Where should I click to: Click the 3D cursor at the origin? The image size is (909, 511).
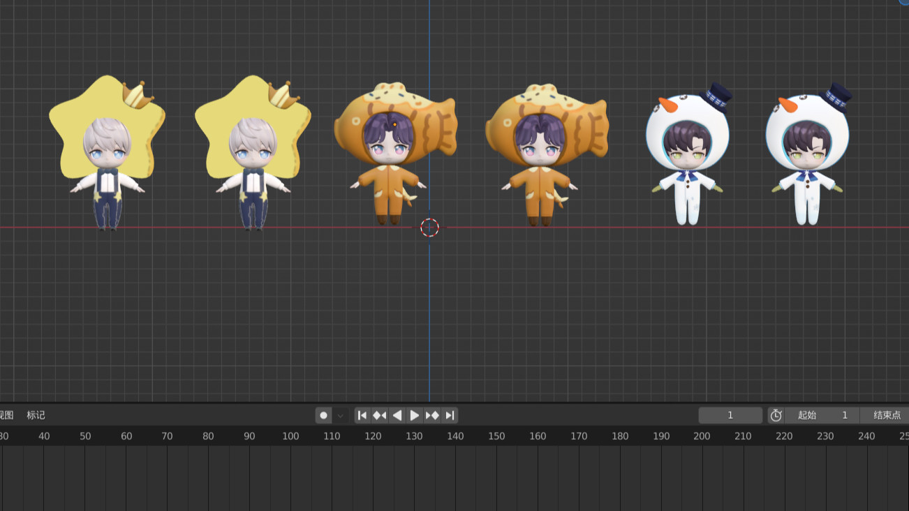tap(430, 228)
